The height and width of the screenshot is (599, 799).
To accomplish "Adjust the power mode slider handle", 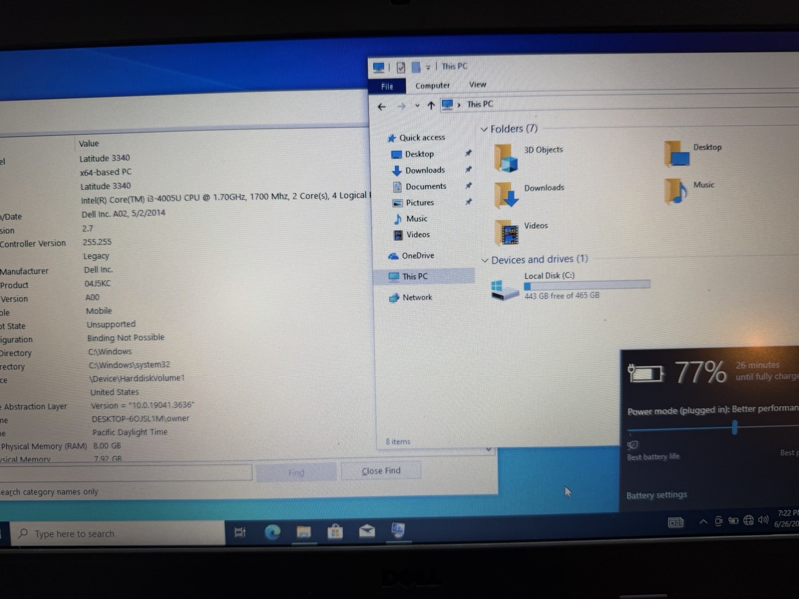I will point(735,427).
